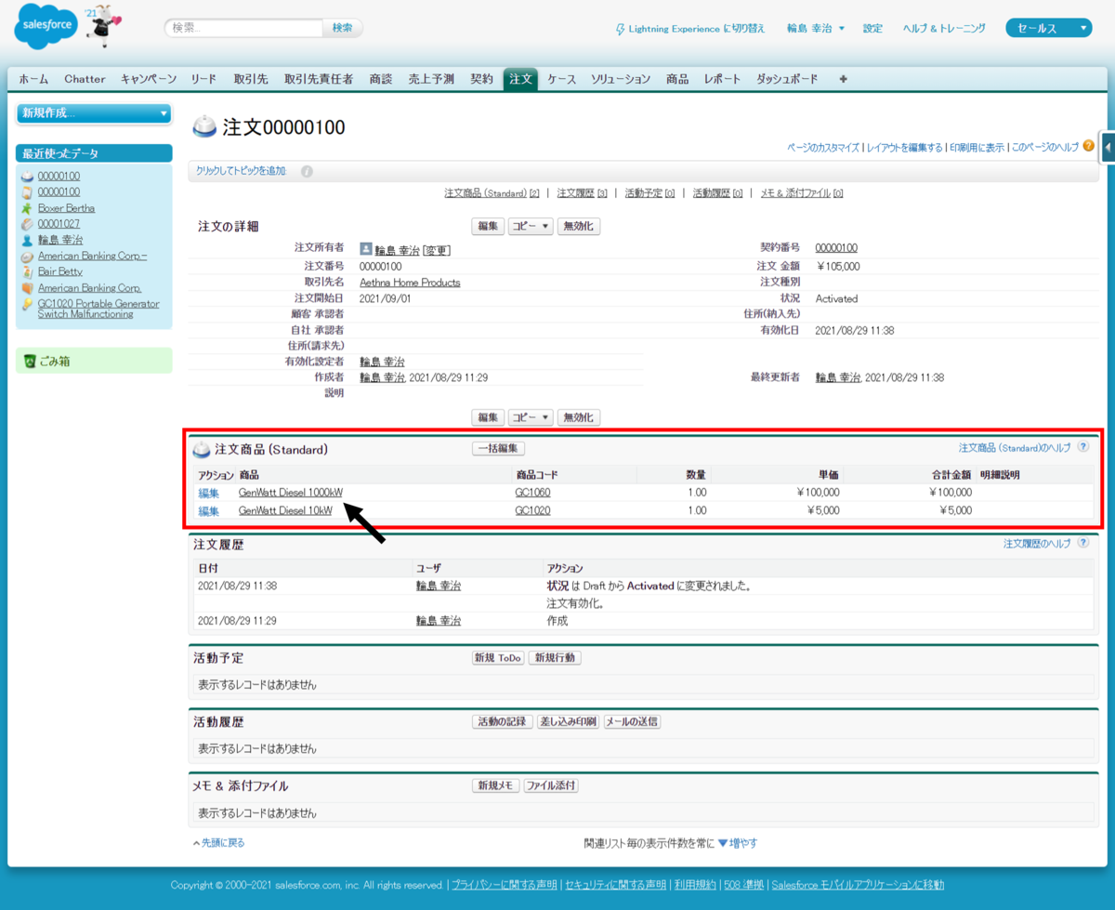Image resolution: width=1115 pixels, height=910 pixels.
Task: Open American Banking Corp.– in recent items
Action: [x=92, y=256]
